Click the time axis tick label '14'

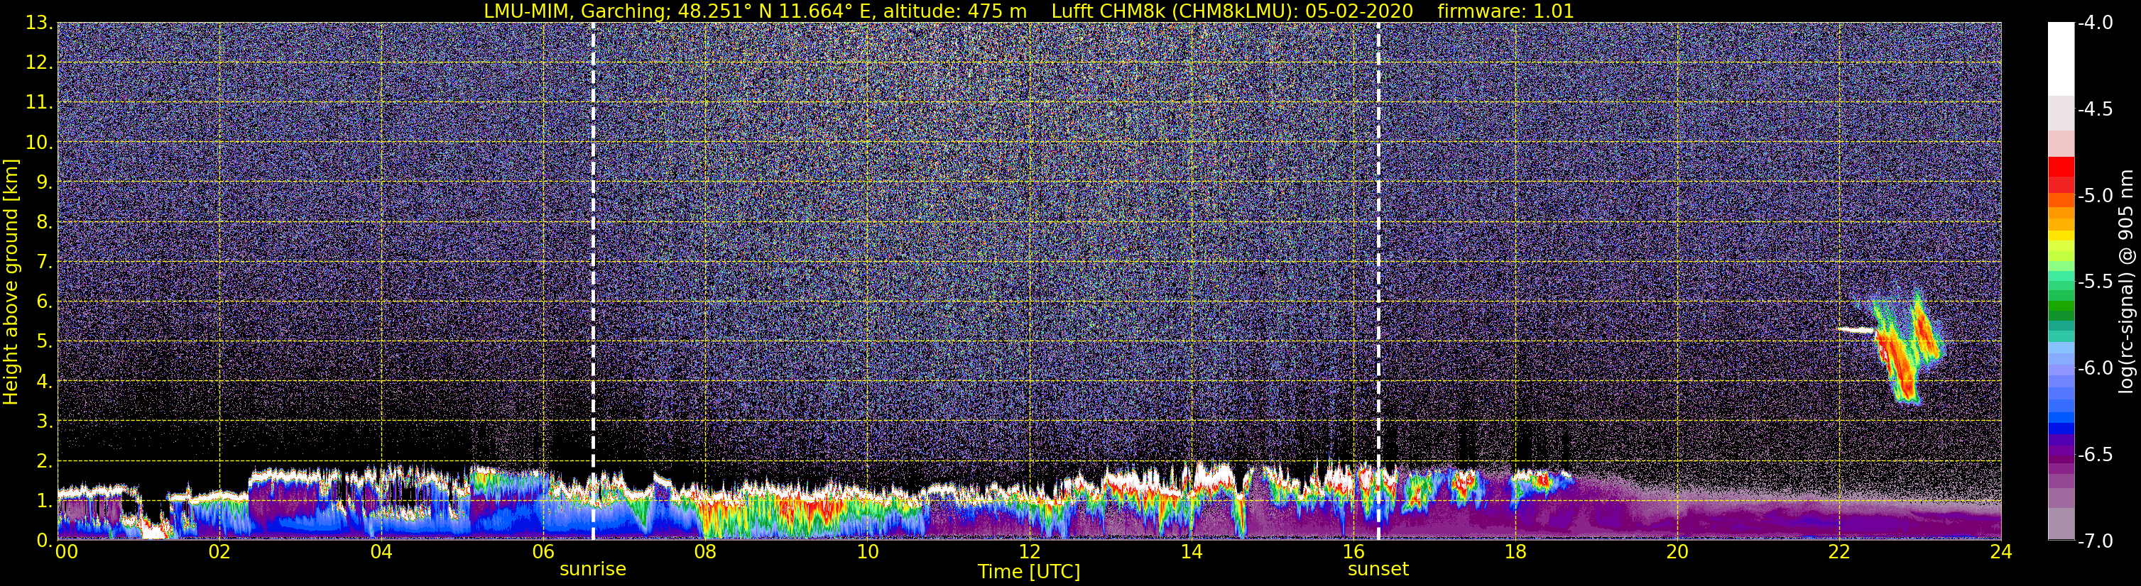(1191, 552)
